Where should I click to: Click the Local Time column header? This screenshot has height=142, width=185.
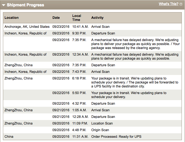pos(77,18)
